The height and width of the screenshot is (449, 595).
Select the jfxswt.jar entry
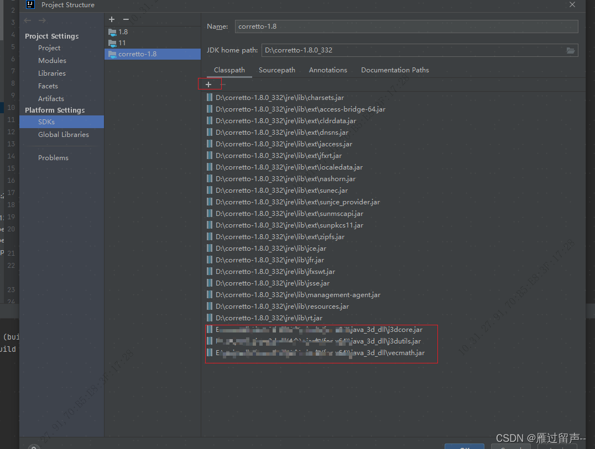393,271
